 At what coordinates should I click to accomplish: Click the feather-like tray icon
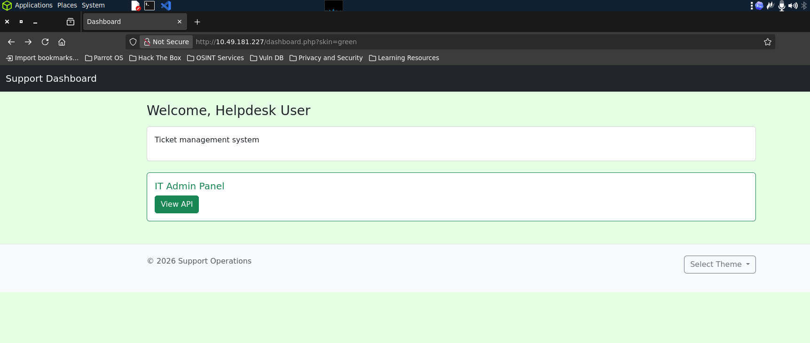[x=771, y=6]
